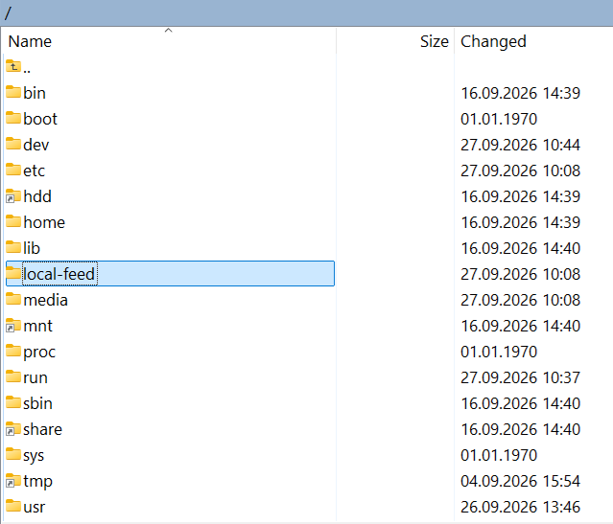
Task: Click the etc folder icon
Action: [13, 170]
